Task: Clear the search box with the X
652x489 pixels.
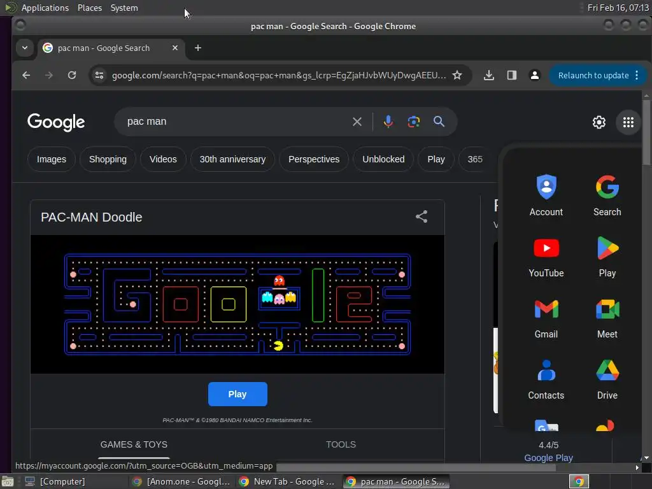Action: pos(357,122)
